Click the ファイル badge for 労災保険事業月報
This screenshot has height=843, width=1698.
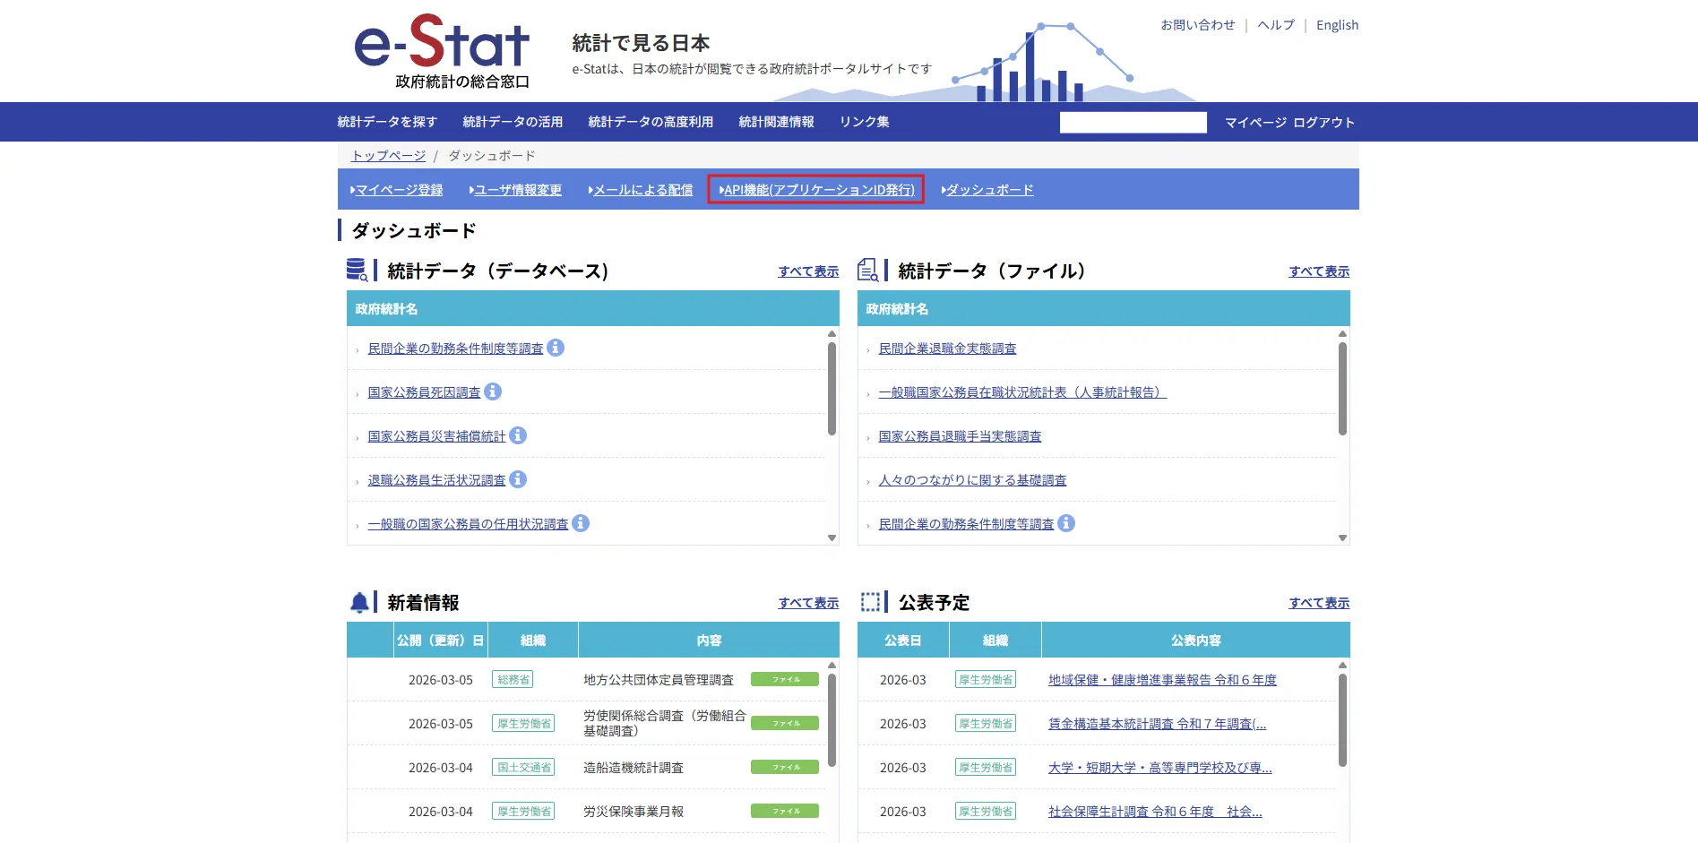[785, 811]
